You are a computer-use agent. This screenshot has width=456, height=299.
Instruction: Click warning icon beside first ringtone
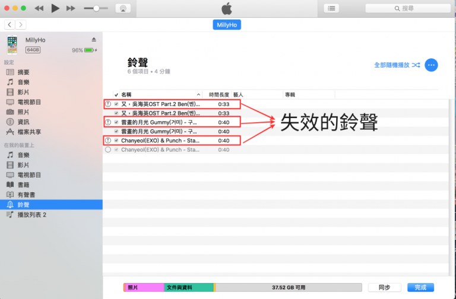click(x=107, y=104)
